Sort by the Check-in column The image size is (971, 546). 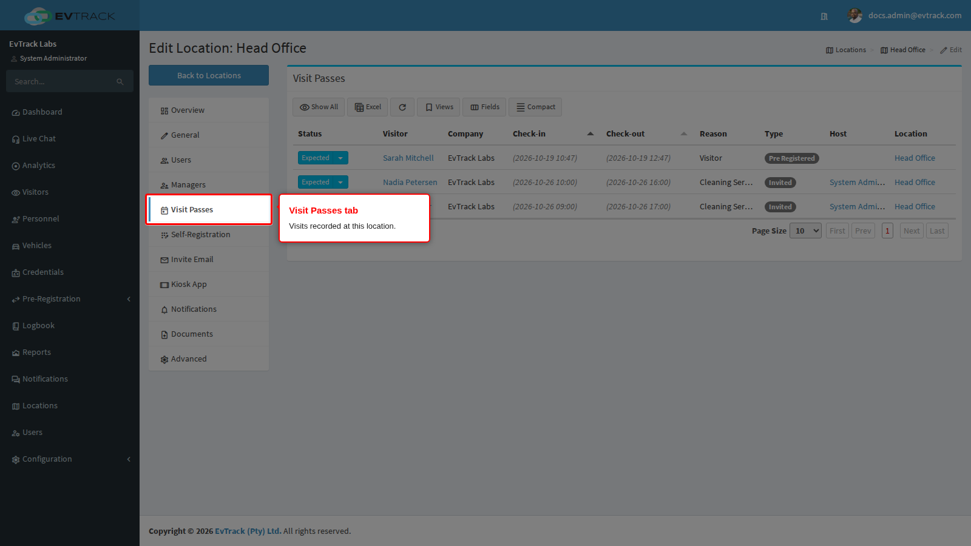[552, 134]
